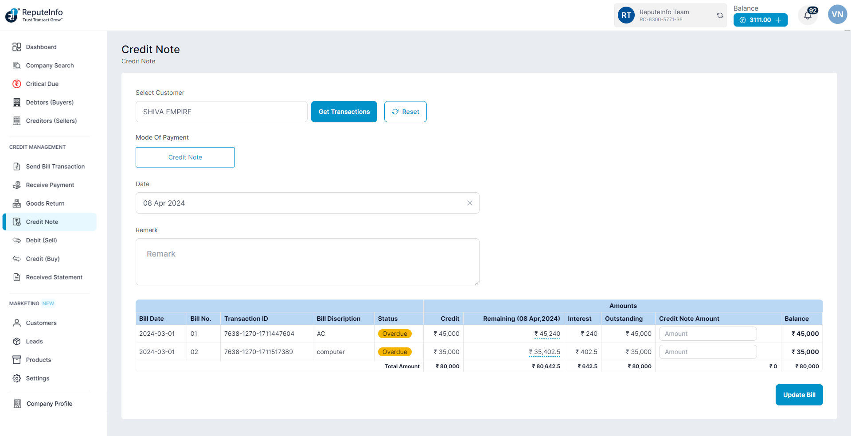Select Credit Note mode of payment
The image size is (851, 436).
(185, 157)
